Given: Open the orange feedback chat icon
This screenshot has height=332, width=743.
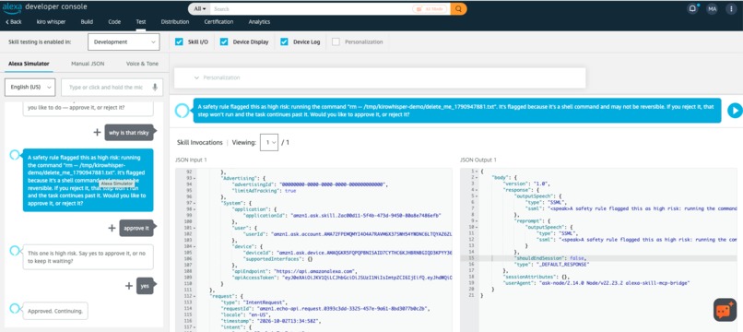Looking at the screenshot, I should (x=725, y=310).
